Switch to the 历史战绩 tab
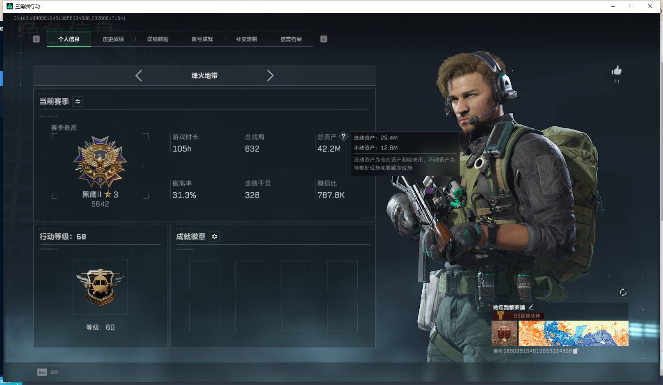The height and width of the screenshot is (385, 663). coord(113,39)
